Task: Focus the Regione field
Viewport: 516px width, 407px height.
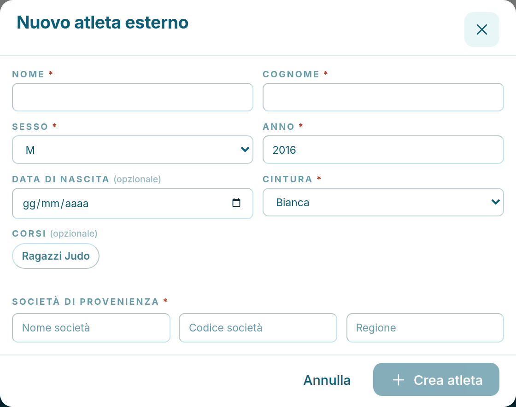Action: tap(425, 328)
